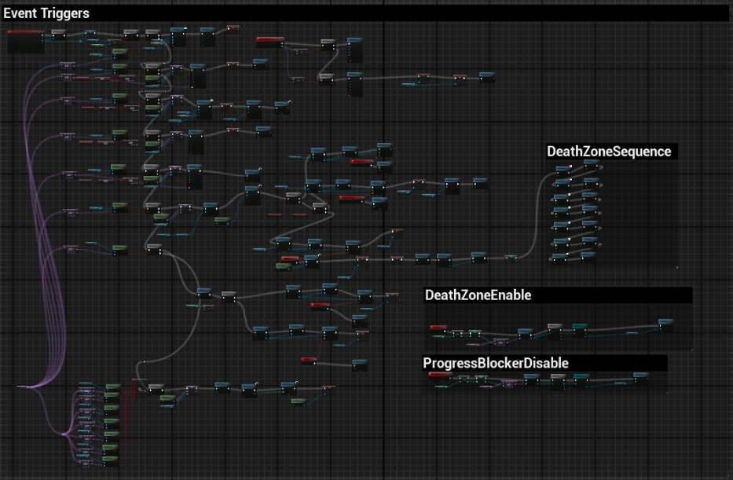Select rightmost blue node in ProgressBlockerDisable group
The width and height of the screenshot is (733, 480).
pos(641,376)
